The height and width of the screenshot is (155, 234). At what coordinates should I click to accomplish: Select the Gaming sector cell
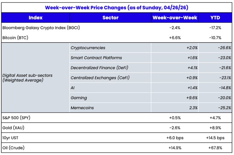(79, 98)
